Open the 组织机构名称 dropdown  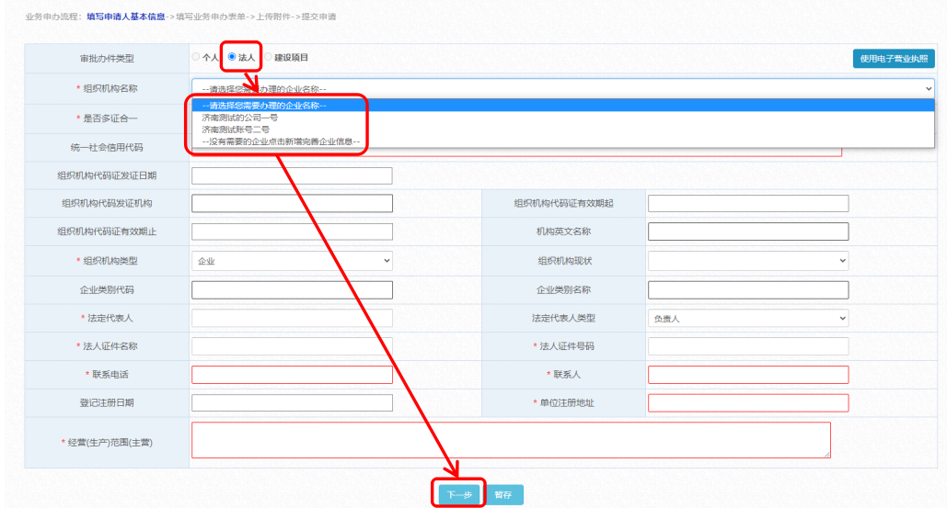pyautogui.click(x=563, y=88)
